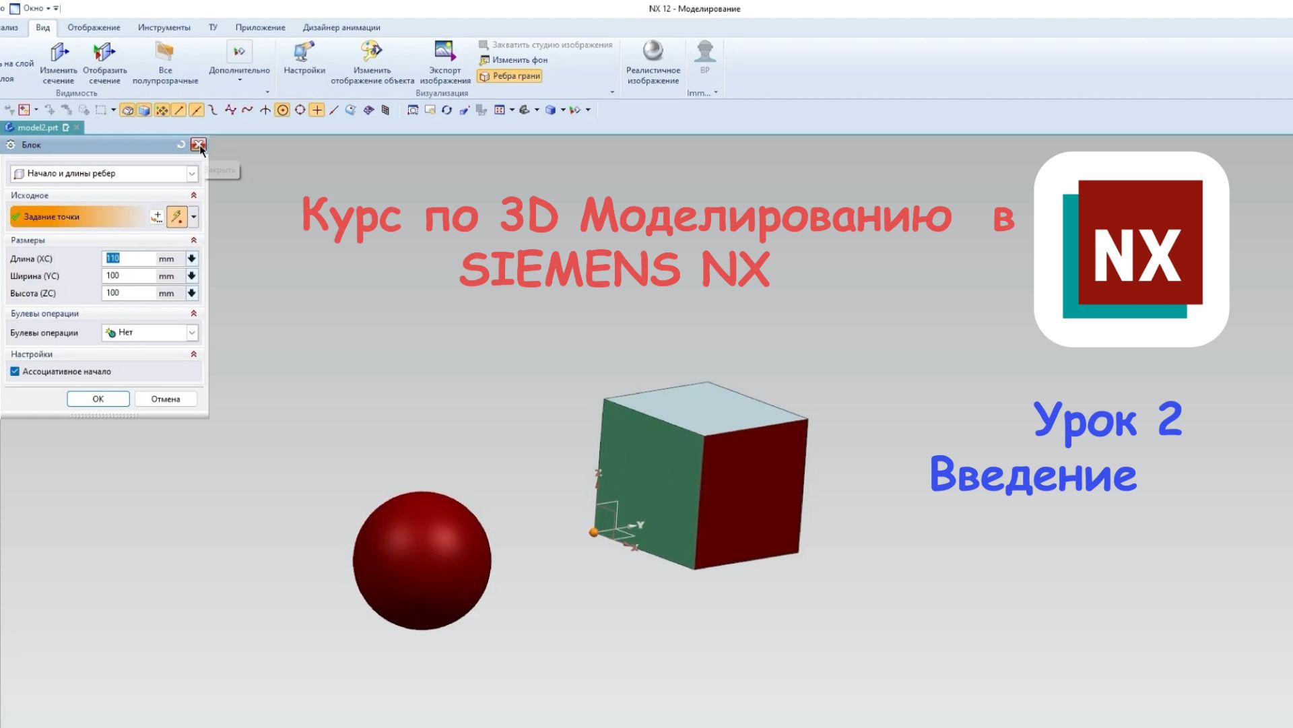Collapse the Настройки section

(x=193, y=354)
